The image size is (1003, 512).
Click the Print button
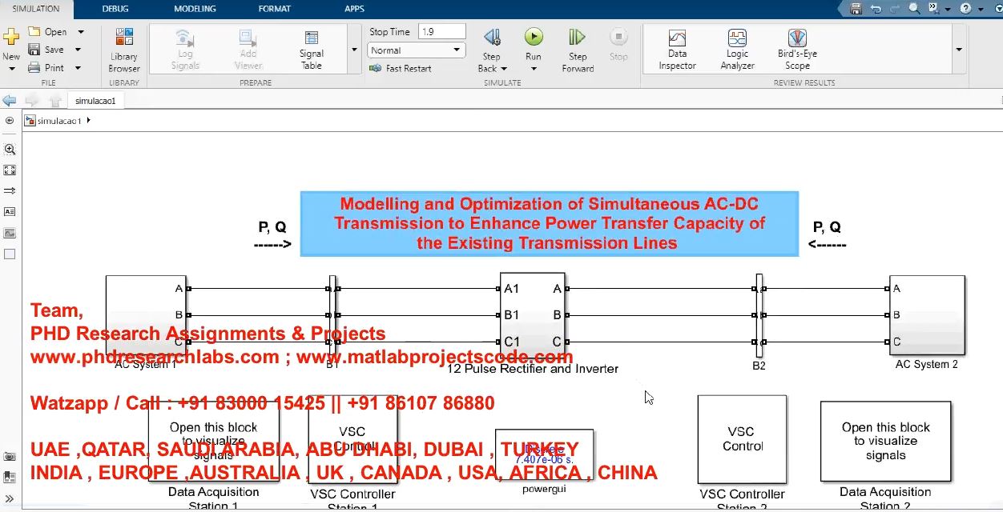tap(46, 68)
